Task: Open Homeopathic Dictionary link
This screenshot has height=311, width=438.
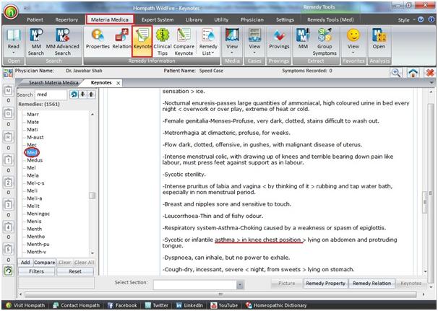Action: pyautogui.click(x=276, y=305)
